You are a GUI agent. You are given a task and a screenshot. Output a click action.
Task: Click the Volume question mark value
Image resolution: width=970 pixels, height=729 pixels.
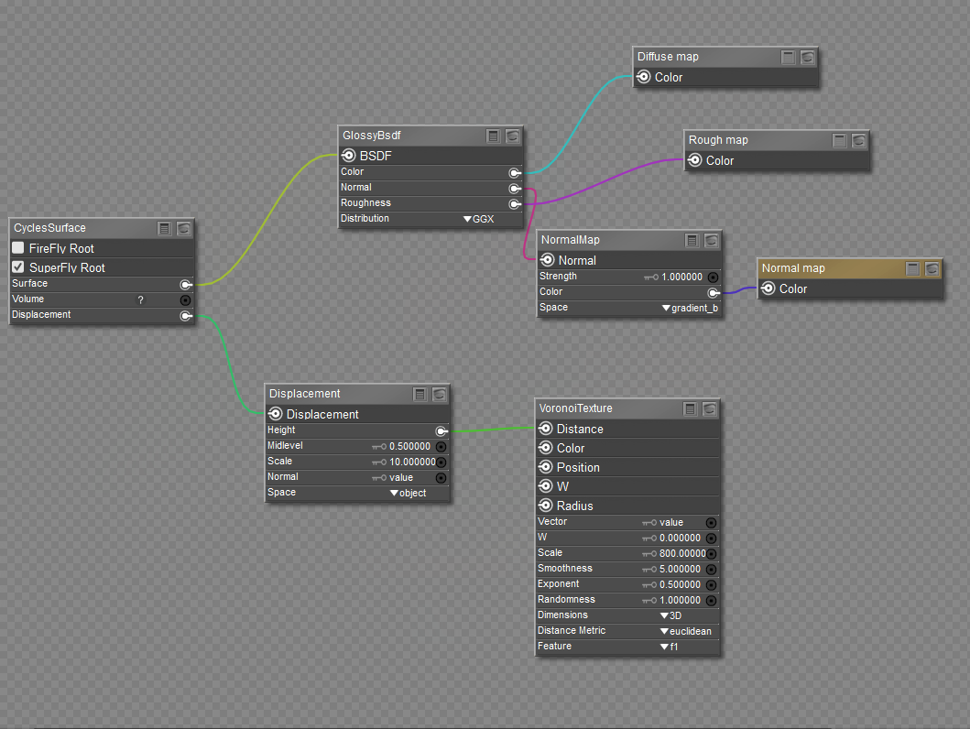point(140,299)
